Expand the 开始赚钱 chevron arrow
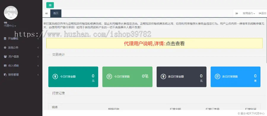Viewport: 267px width, 116px height. click(38, 39)
